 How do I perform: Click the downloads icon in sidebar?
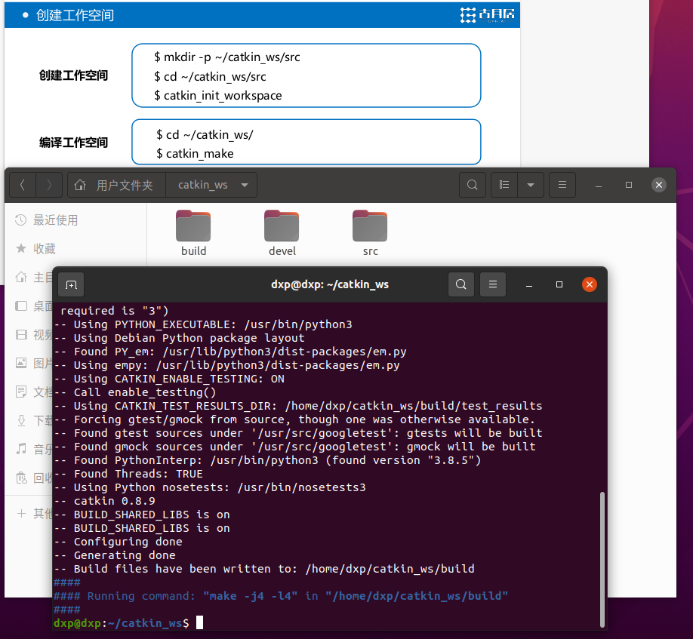pyautogui.click(x=21, y=420)
